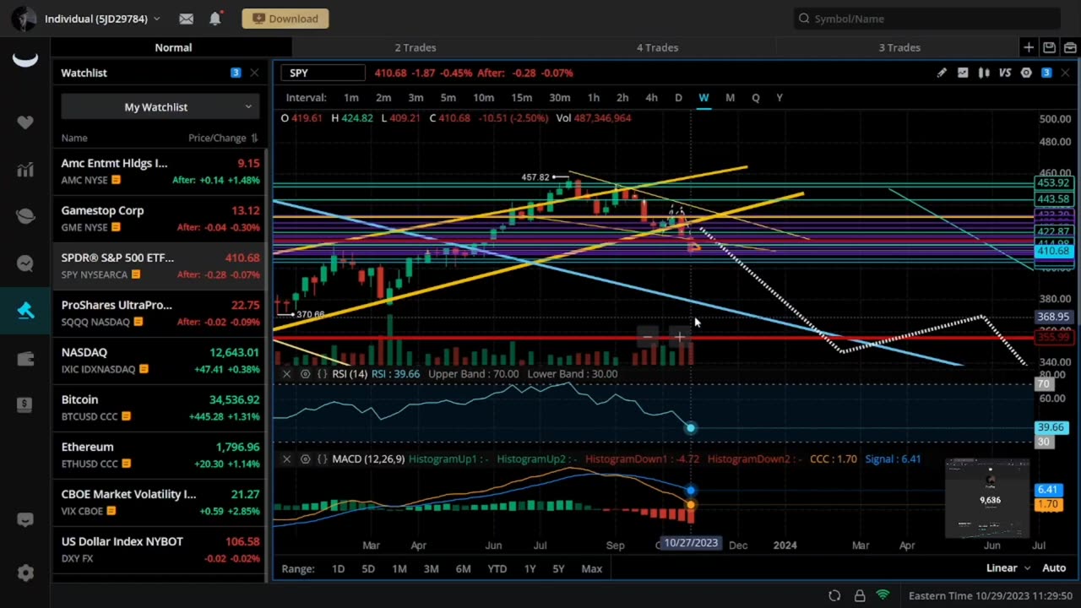The height and width of the screenshot is (608, 1081).
Task: Open the wallet account sidebar icon
Action: click(25, 359)
